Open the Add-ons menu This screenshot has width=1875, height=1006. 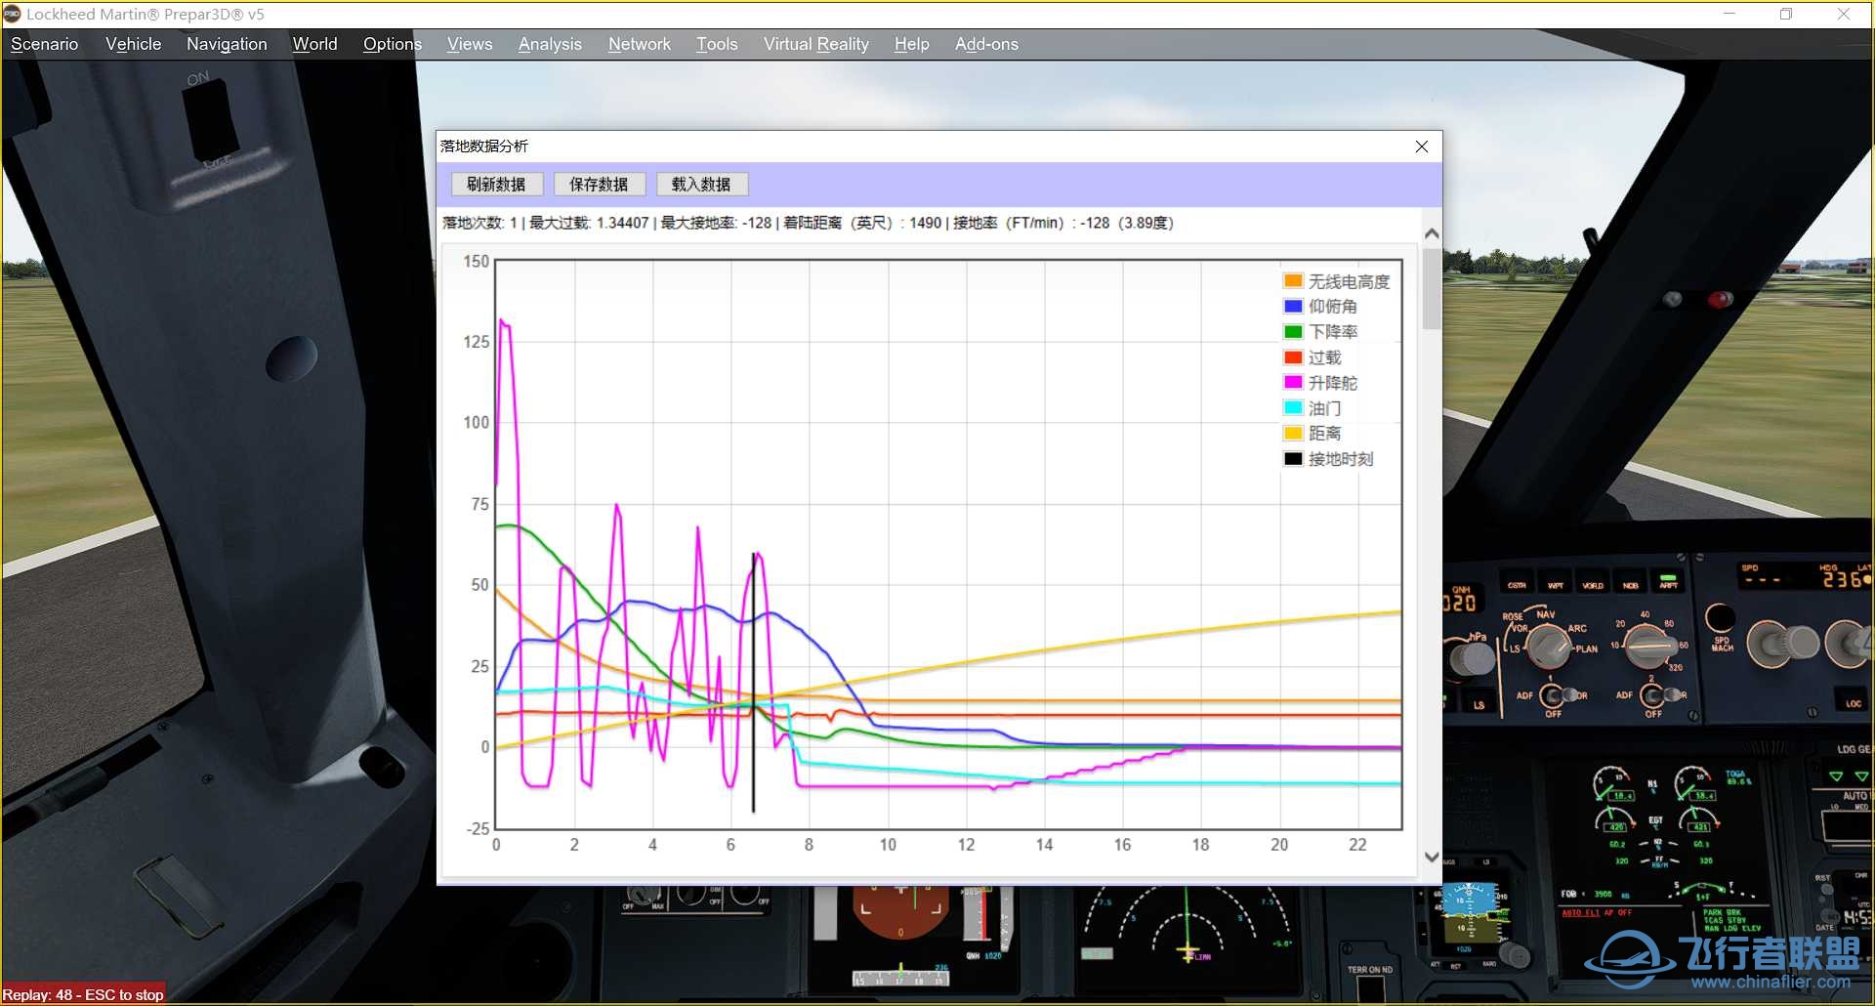986,44
